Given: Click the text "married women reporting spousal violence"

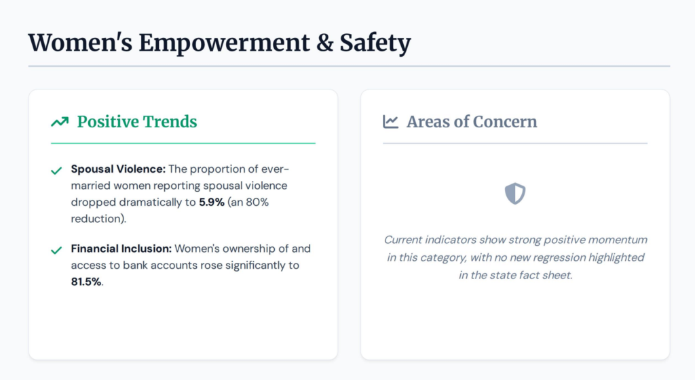Looking at the screenshot, I should click(179, 186).
